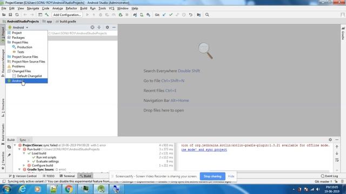Collapse Gradle Sync Issues node
The width and height of the screenshot is (346, 194).
(x=19, y=169)
